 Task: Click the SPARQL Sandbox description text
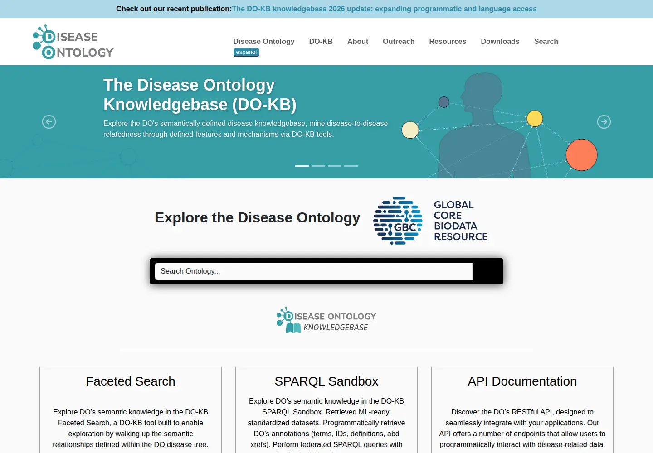click(326, 425)
